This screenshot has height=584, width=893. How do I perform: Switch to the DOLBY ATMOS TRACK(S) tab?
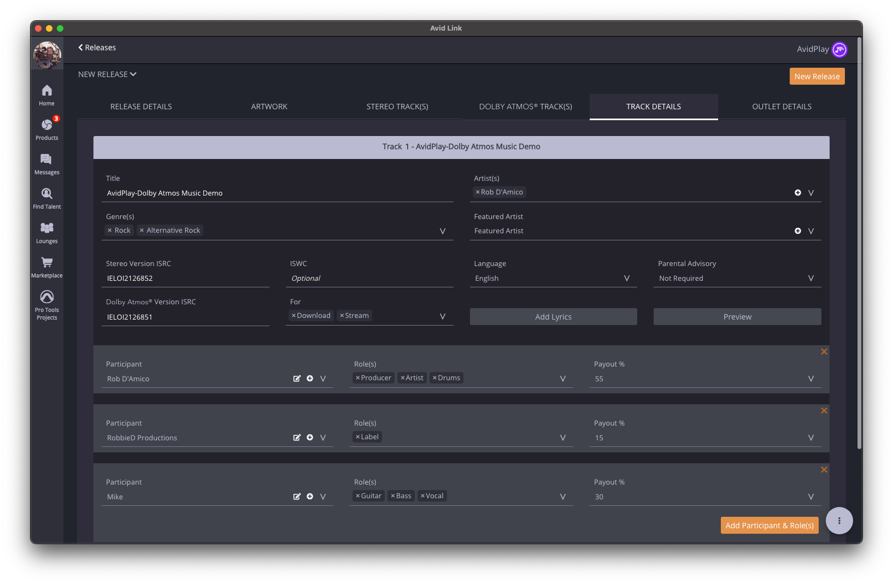[x=526, y=107]
